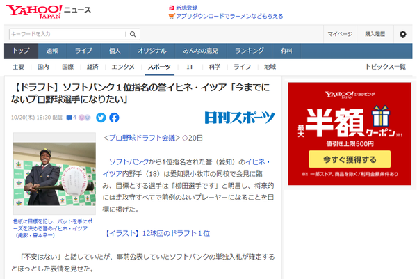Go to the 主要 category
Image resolution: width=417 pixels, height=279 pixels.
pos(18,67)
